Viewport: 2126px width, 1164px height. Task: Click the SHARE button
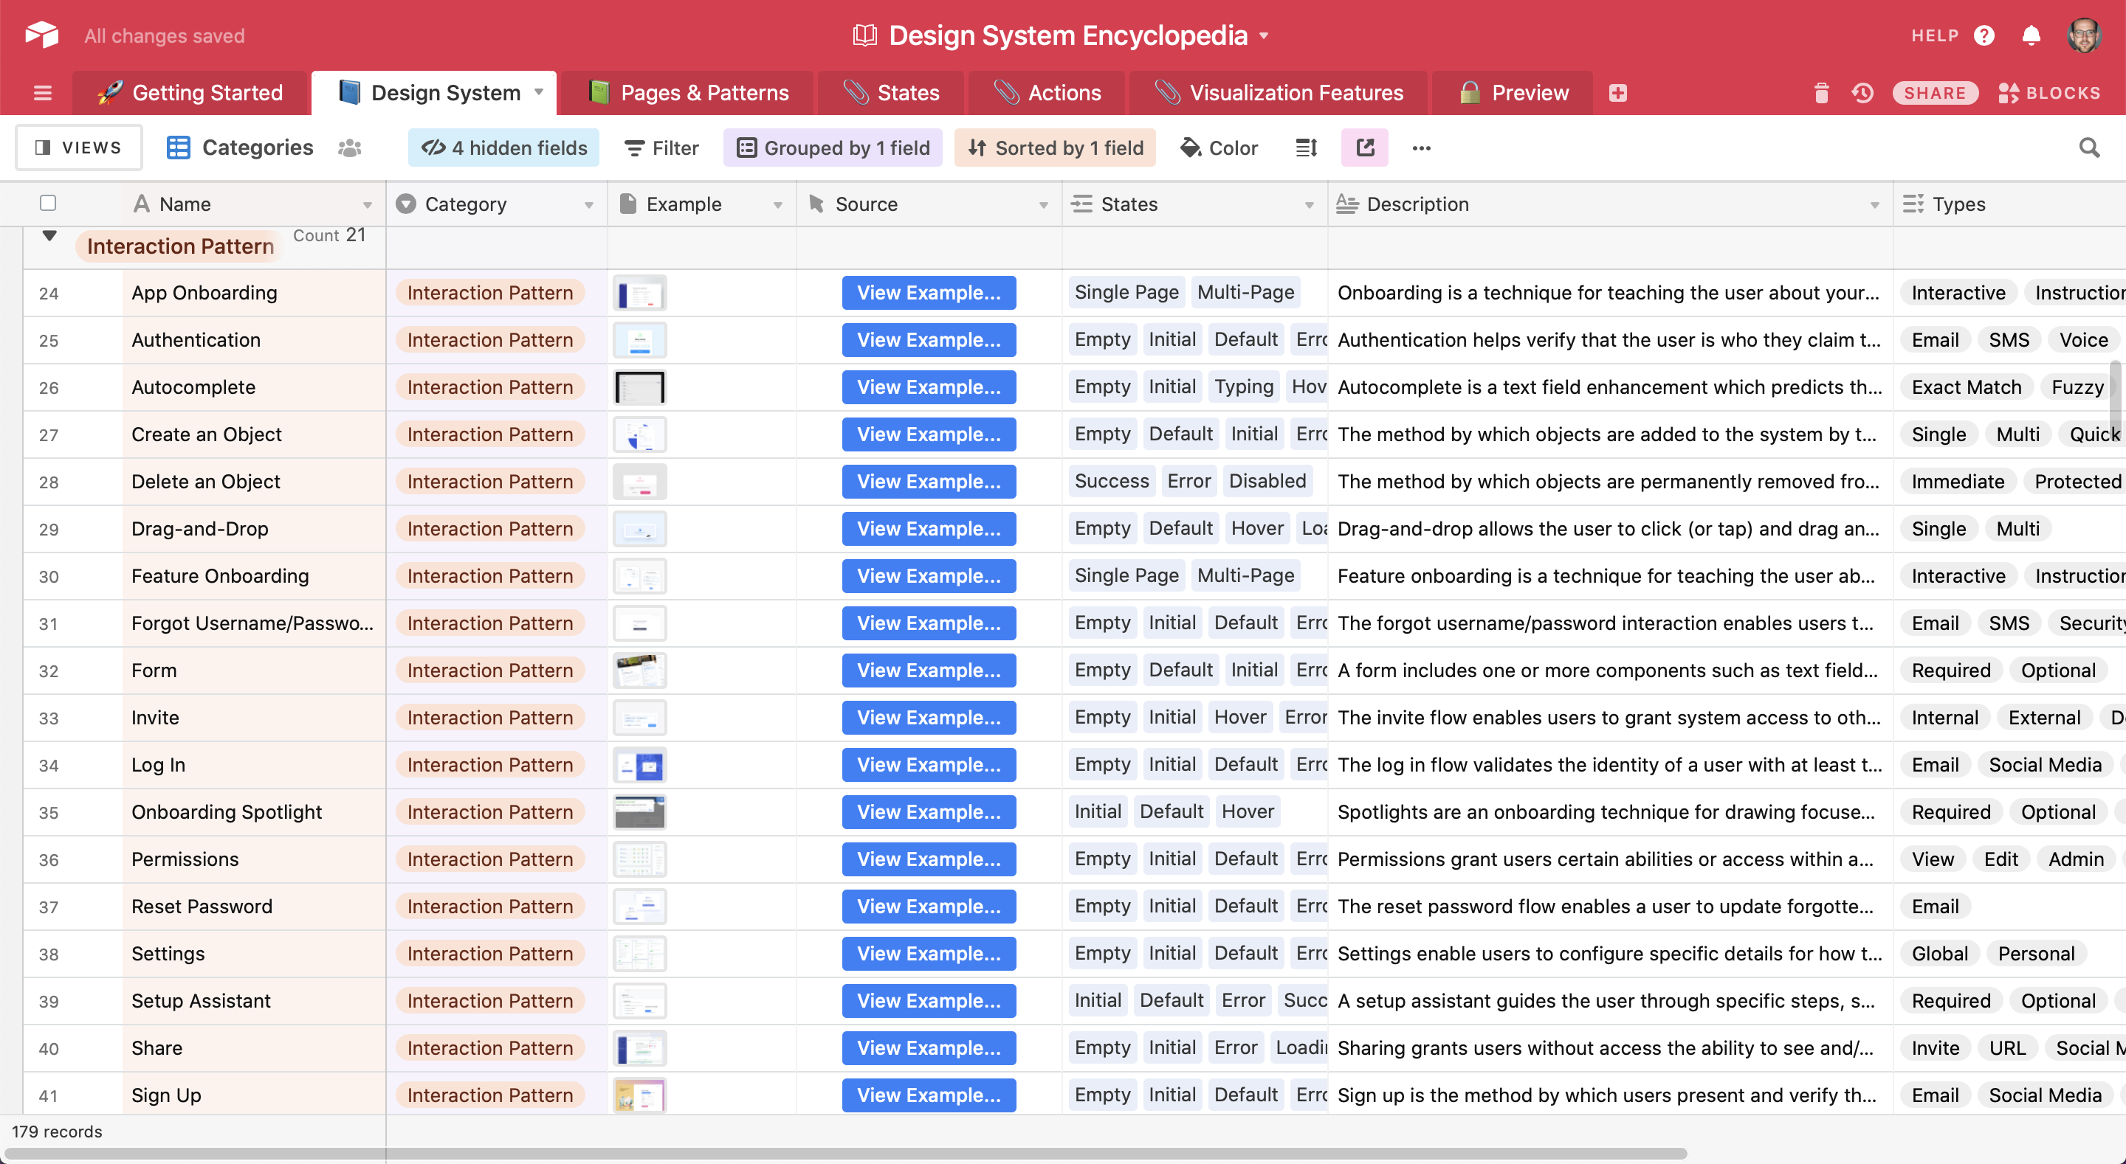pos(1936,92)
